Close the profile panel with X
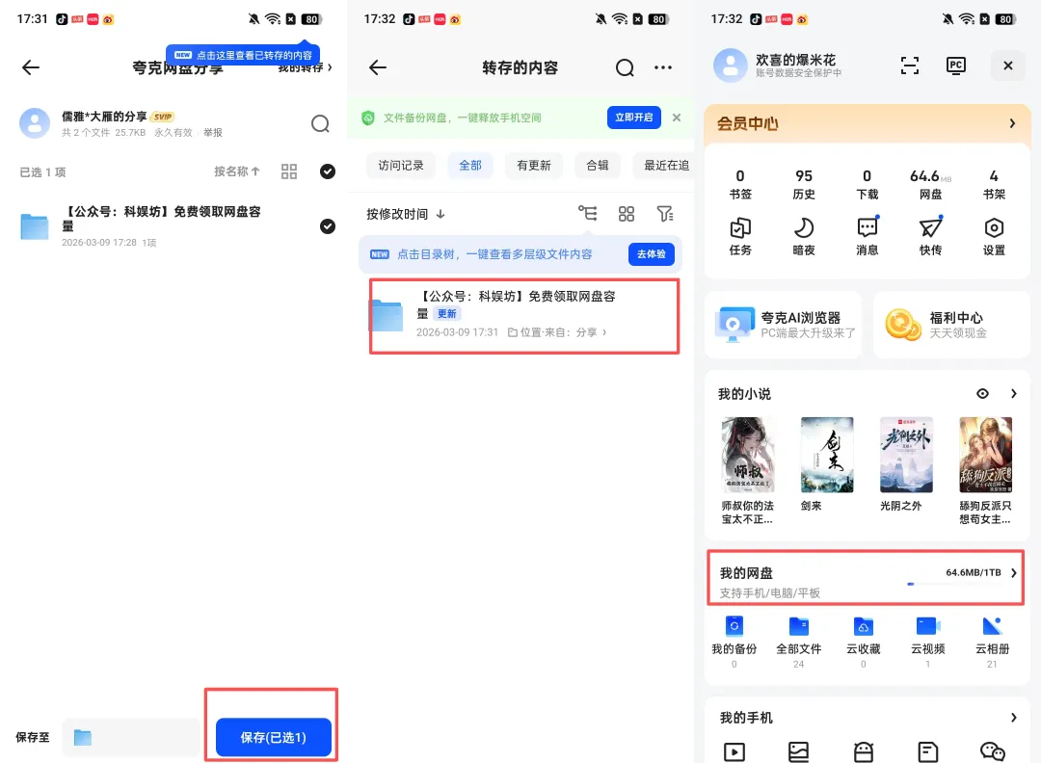The image size is (1041, 763). pyautogui.click(x=1008, y=65)
